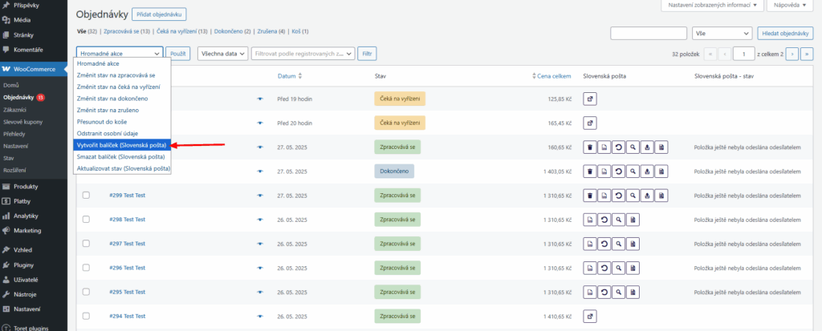Open the package link icon for the 165,45 Kč order

590,123
